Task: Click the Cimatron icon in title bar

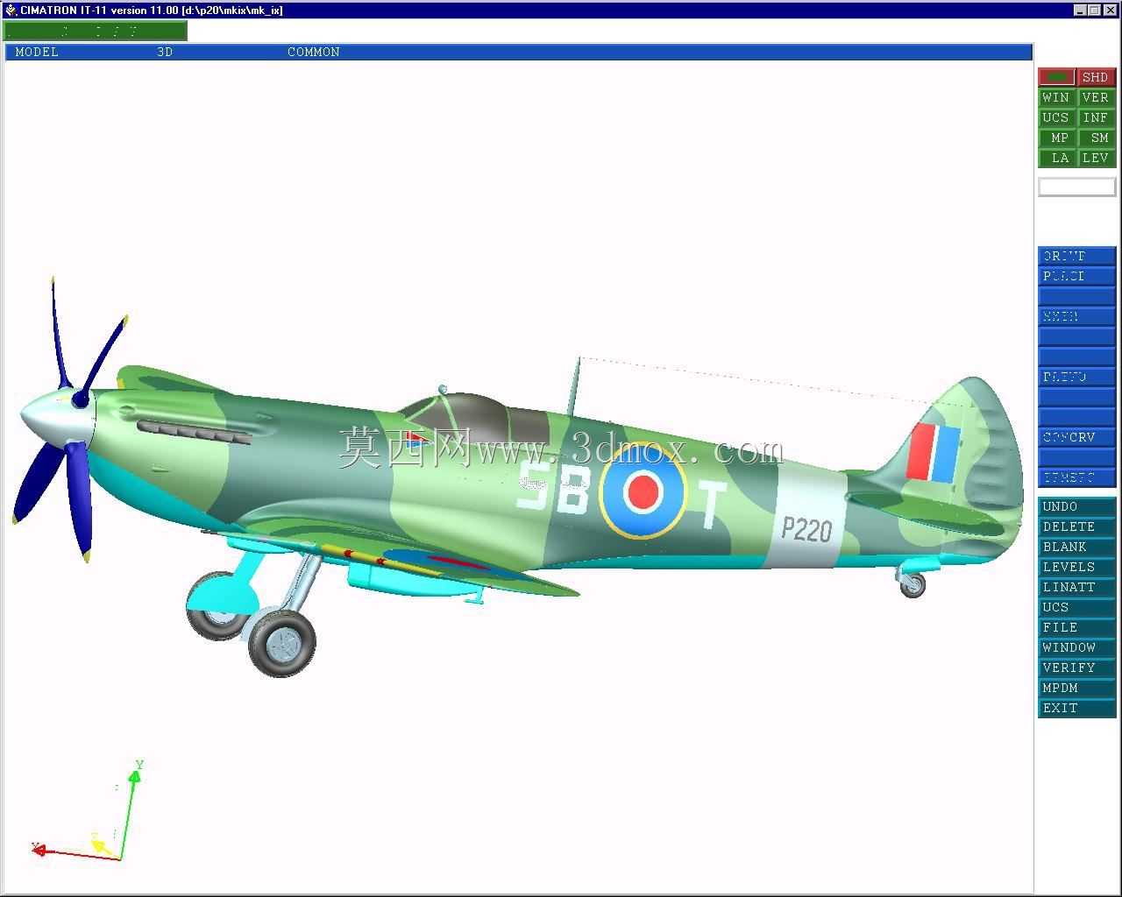Action: (x=11, y=10)
